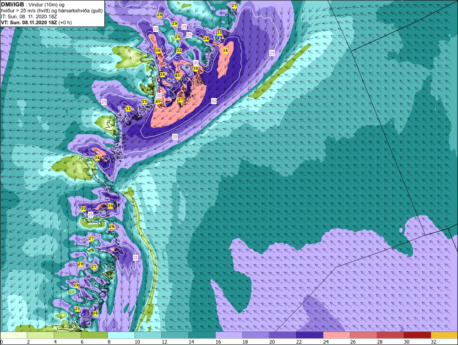The width and height of the screenshot is (458, 345).
Task: Pick the 24–26 m/s light pink legend swatch
Action: click(337, 335)
